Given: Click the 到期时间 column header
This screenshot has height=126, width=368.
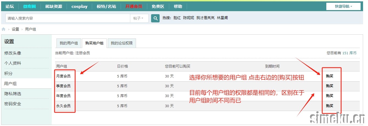Looking at the screenshot, I should (272, 66).
